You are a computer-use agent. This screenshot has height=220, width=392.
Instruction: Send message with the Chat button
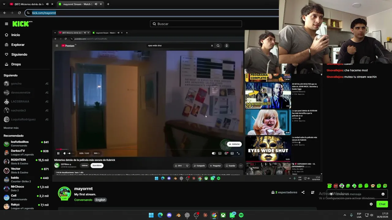382,204
